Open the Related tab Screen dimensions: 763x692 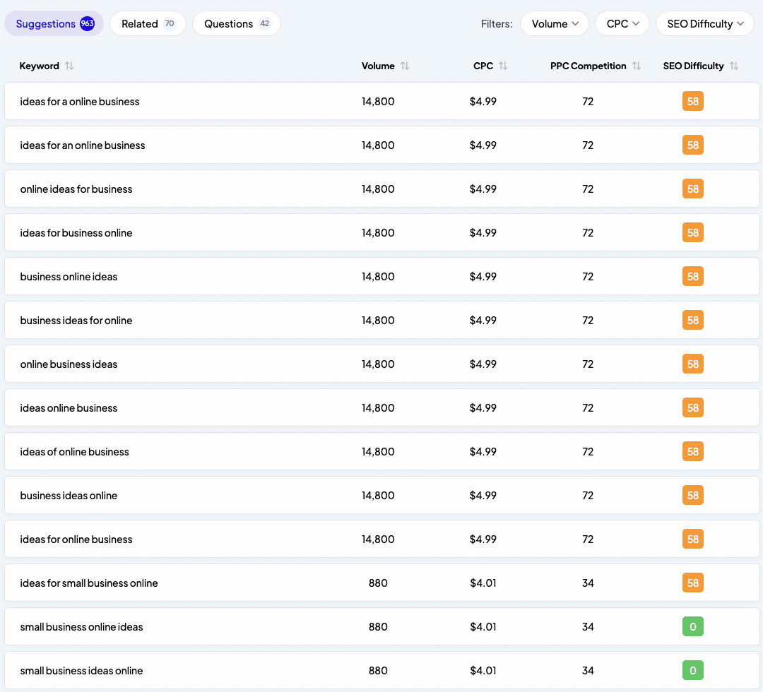click(x=148, y=23)
